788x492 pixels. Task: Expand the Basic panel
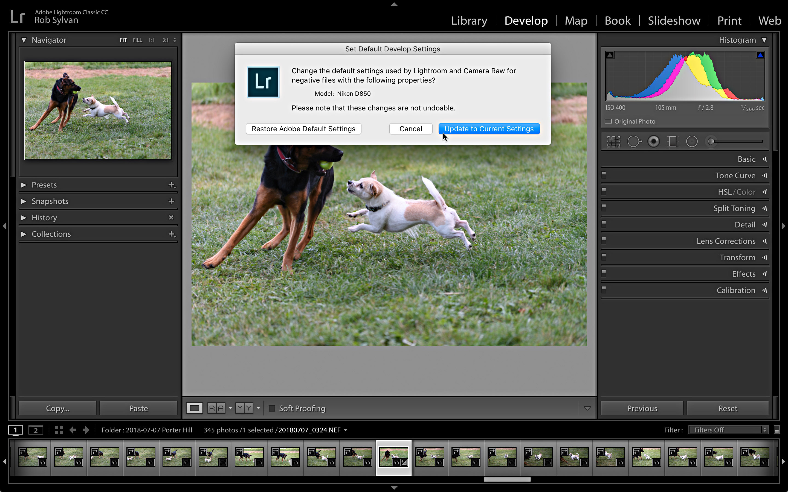764,159
